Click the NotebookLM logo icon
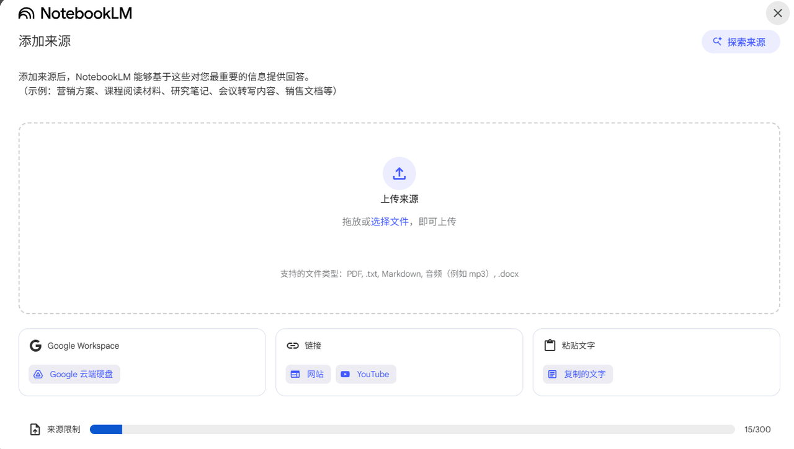Image resolution: width=794 pixels, height=449 pixels. click(x=27, y=13)
